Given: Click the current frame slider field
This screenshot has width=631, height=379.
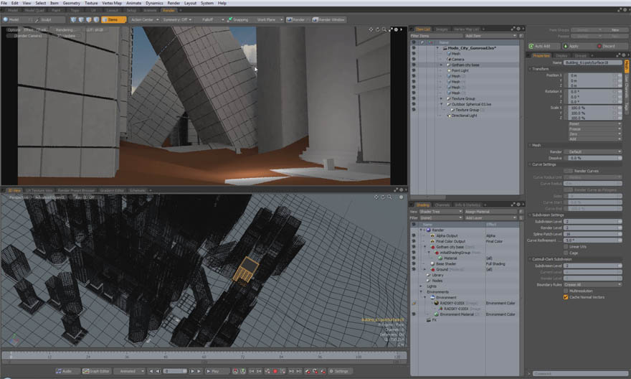Looking at the screenshot, I should (x=175, y=371).
